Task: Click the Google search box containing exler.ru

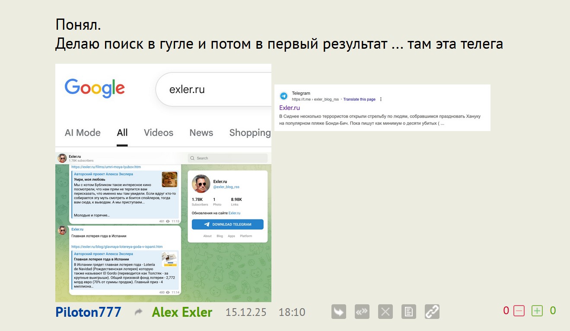Action: point(212,90)
